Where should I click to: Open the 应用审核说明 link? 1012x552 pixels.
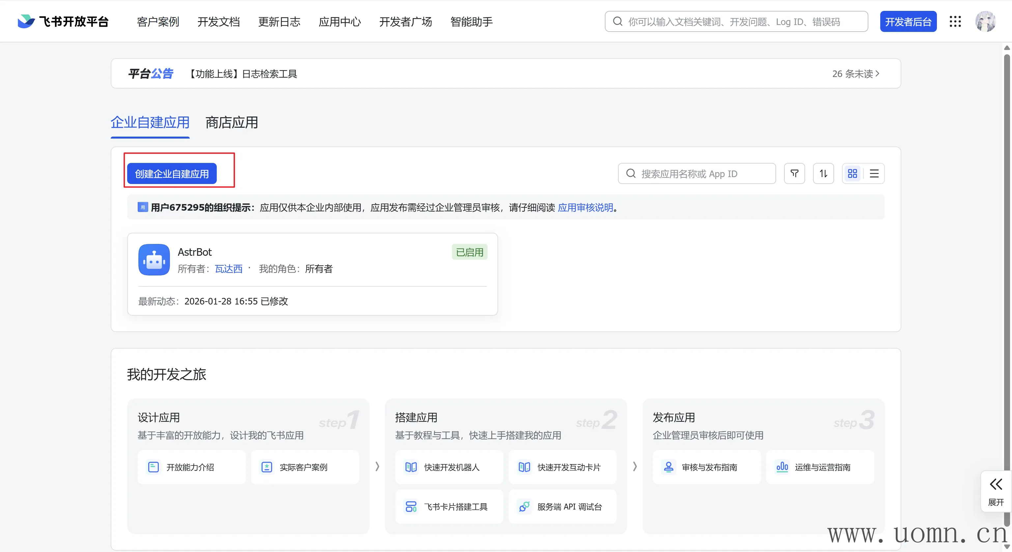click(x=585, y=207)
